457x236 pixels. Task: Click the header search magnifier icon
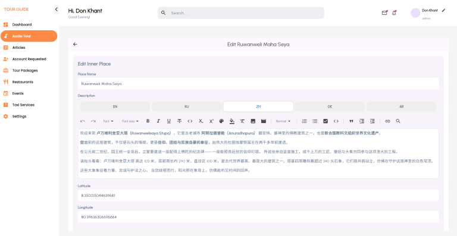click(164, 13)
